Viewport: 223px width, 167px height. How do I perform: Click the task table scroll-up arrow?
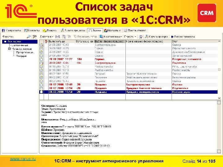coord(219,41)
